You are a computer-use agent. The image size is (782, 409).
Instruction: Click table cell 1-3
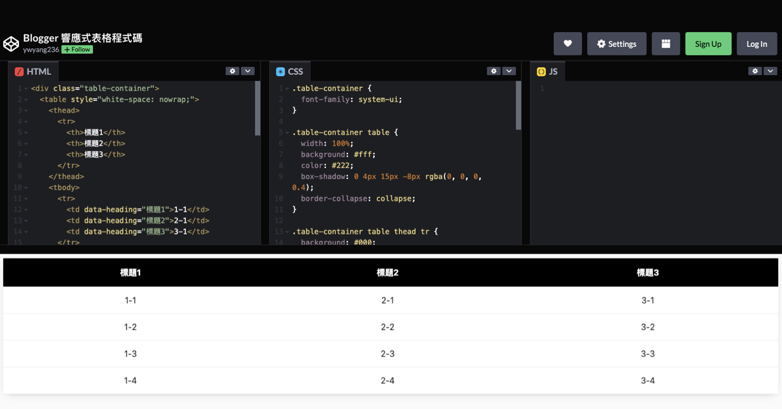coord(130,354)
